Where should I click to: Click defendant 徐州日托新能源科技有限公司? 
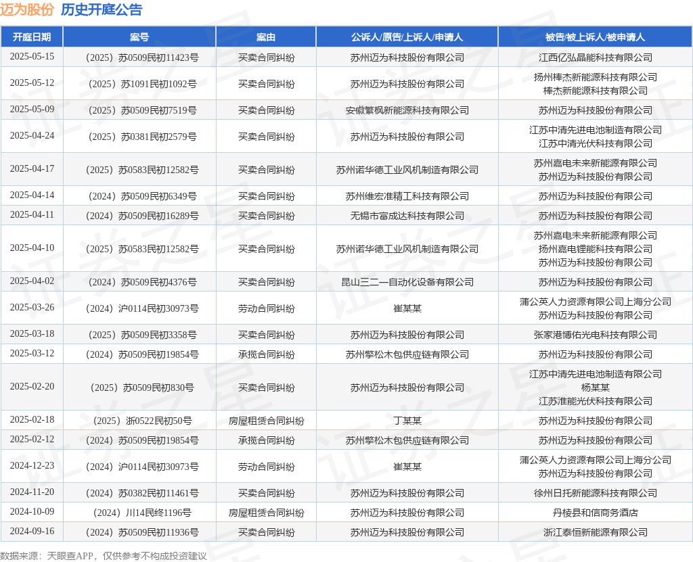pos(595,493)
